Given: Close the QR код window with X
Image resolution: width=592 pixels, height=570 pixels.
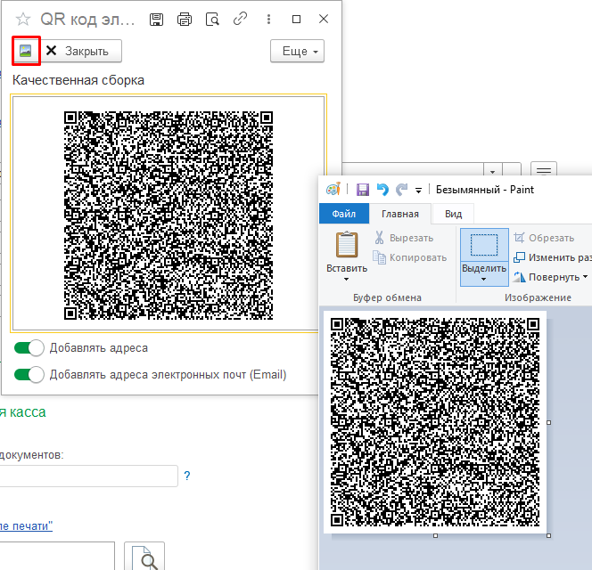Looking at the screenshot, I should 324,19.
